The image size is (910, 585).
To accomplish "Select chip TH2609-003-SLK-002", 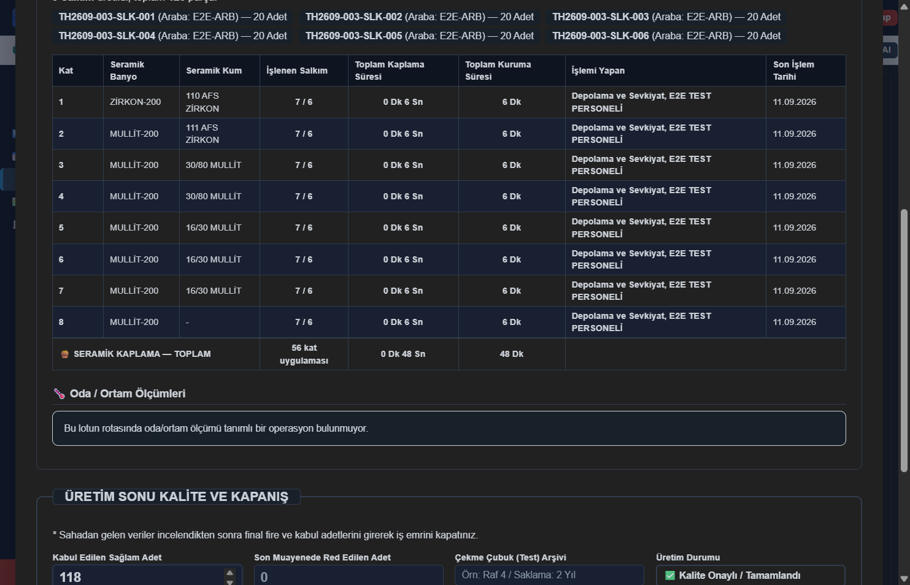I will click(420, 17).
